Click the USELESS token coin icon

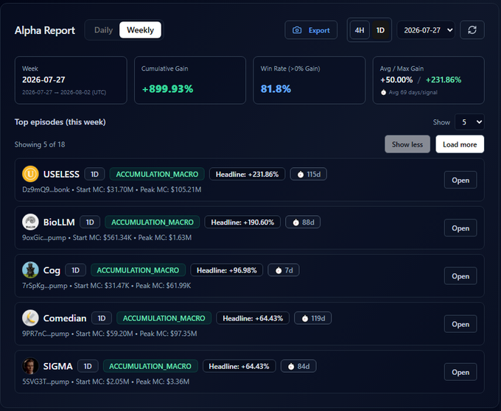coord(30,174)
